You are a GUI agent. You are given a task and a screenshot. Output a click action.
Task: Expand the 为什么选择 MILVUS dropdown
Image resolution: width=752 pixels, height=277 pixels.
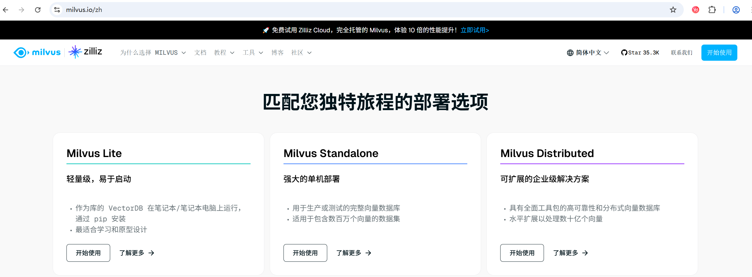point(152,52)
